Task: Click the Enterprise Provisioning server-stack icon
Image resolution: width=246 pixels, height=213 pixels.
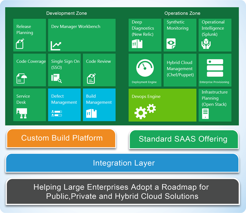Action: [215, 68]
